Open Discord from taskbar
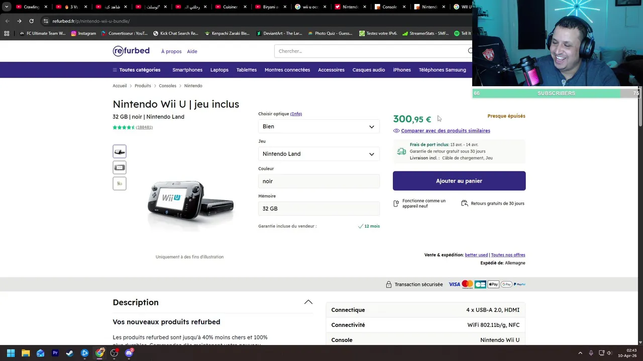 coord(129,353)
